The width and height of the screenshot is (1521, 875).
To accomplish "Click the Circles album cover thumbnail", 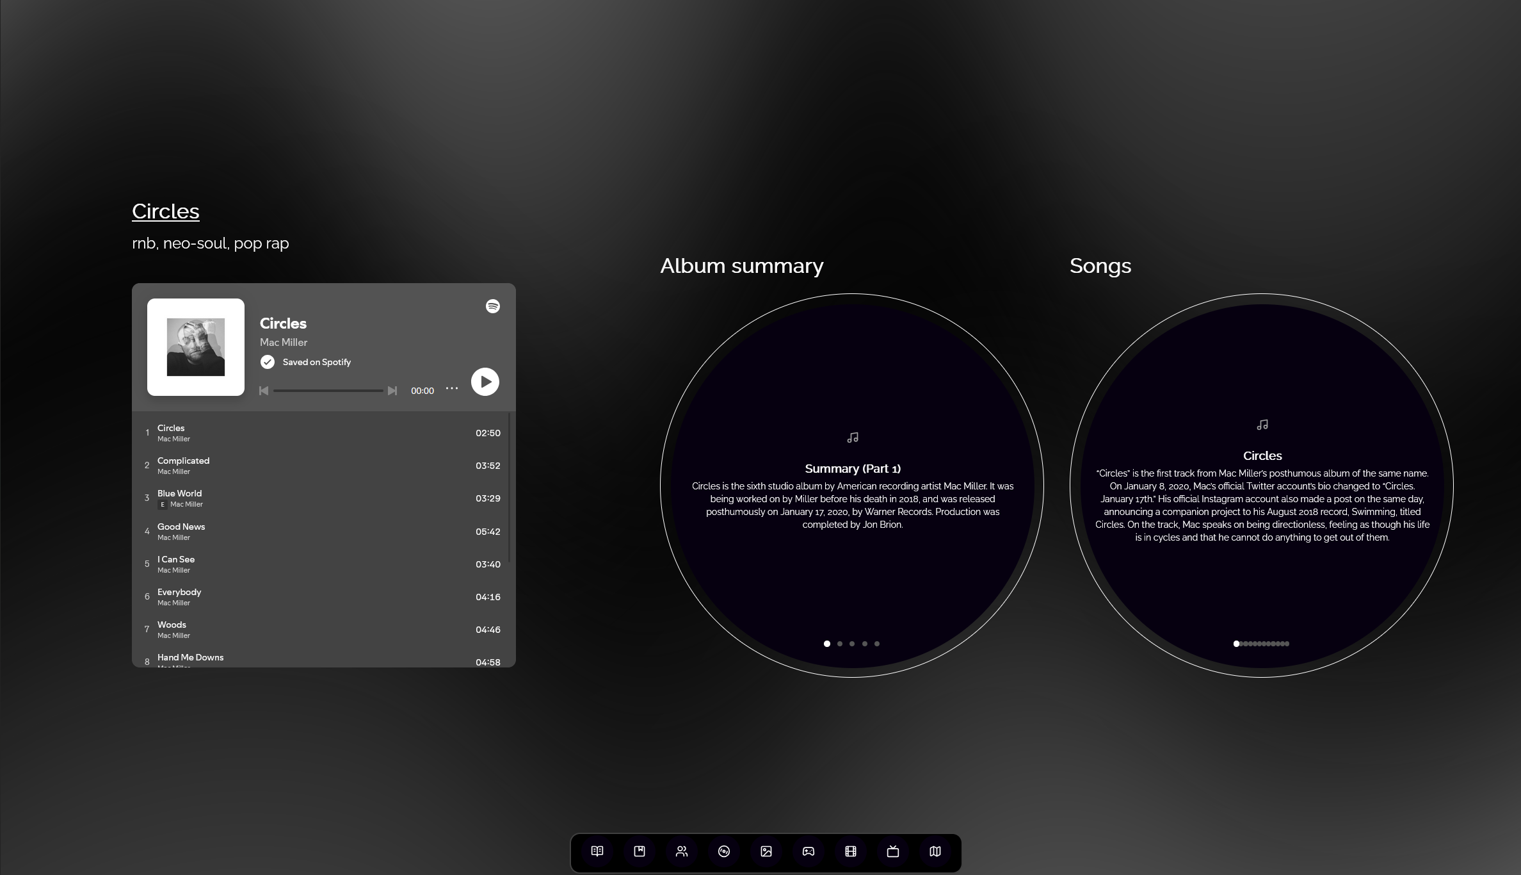I will 196,347.
